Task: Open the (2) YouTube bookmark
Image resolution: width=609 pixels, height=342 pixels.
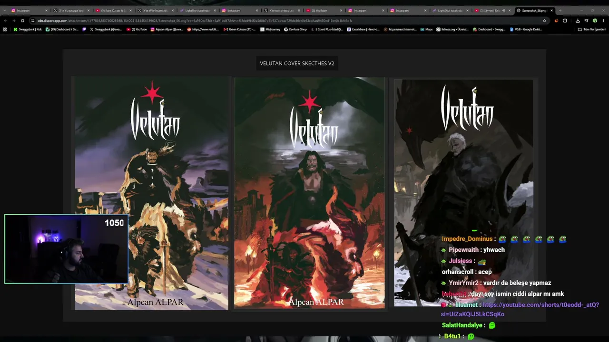Action: (x=137, y=29)
